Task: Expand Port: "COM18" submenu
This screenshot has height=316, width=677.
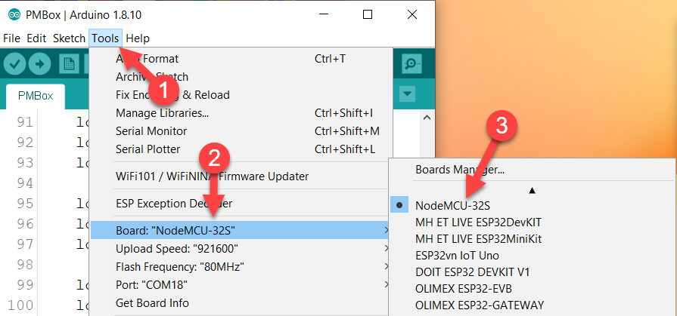Action: [x=241, y=285]
